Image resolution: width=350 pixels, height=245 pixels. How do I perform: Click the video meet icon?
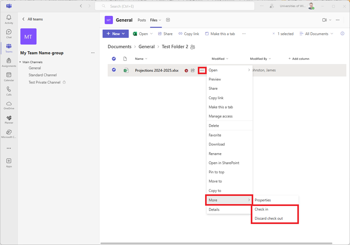[x=324, y=20]
